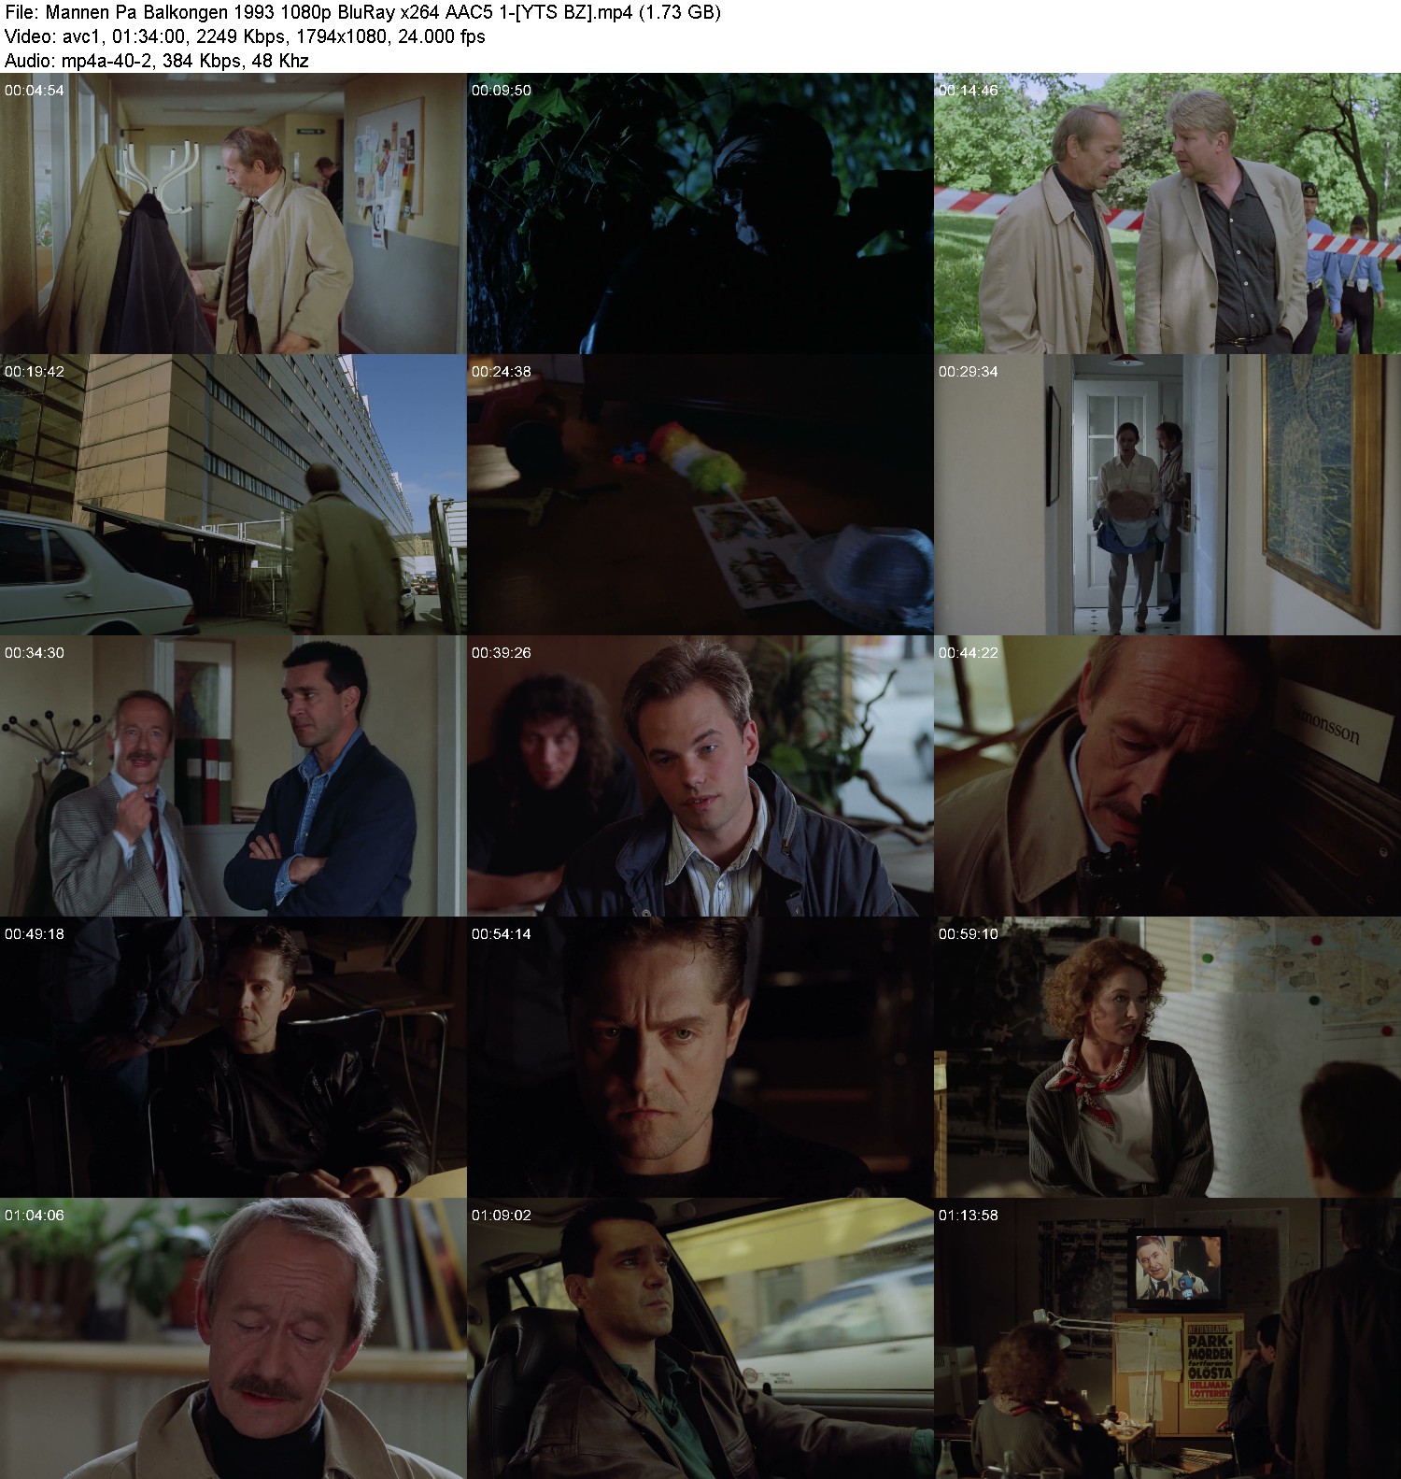Click the "00:44:22" timestamp label
This screenshot has height=1479, width=1401.
coord(969,653)
